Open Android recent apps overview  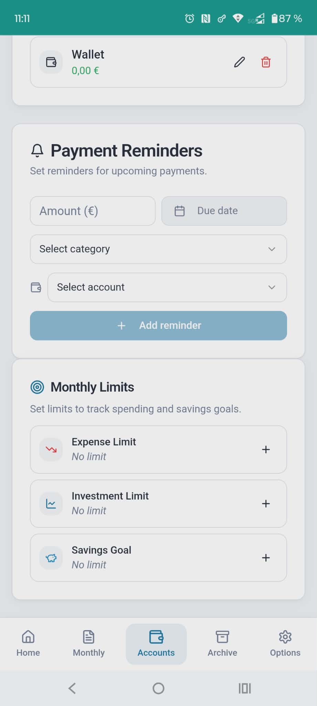pyautogui.click(x=245, y=688)
